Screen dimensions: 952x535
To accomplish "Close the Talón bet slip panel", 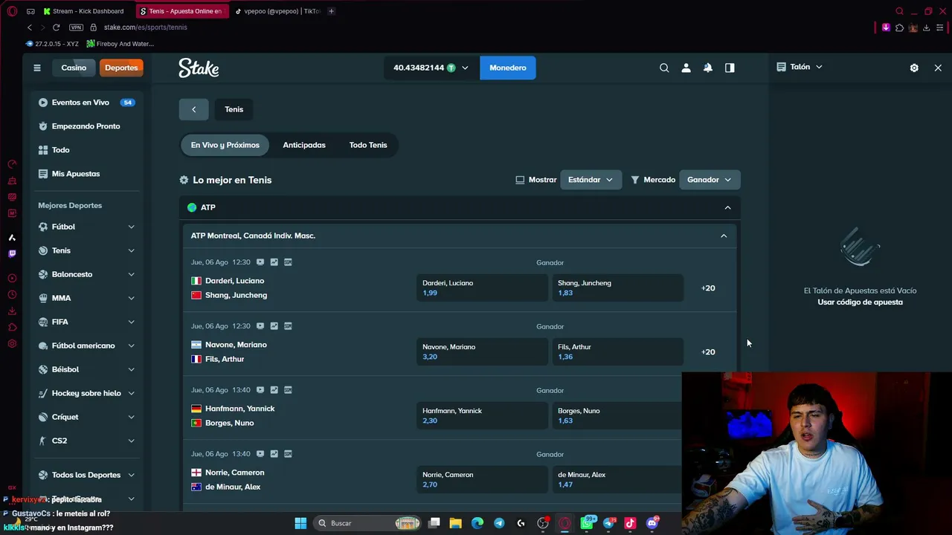I will [938, 68].
